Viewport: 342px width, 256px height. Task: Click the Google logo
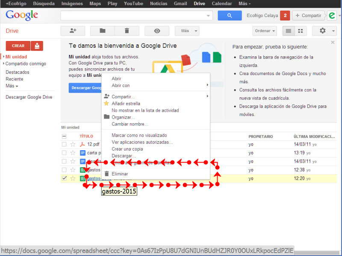(x=22, y=15)
